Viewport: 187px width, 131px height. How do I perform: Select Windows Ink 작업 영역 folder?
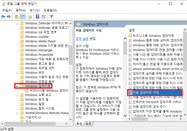(x=41, y=32)
